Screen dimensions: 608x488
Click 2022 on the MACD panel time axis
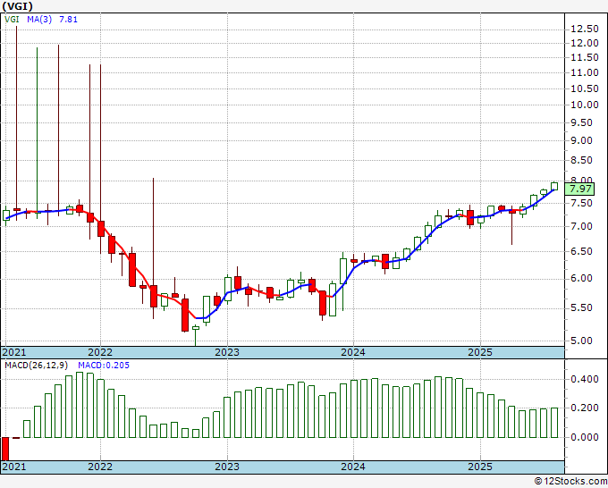coord(100,467)
